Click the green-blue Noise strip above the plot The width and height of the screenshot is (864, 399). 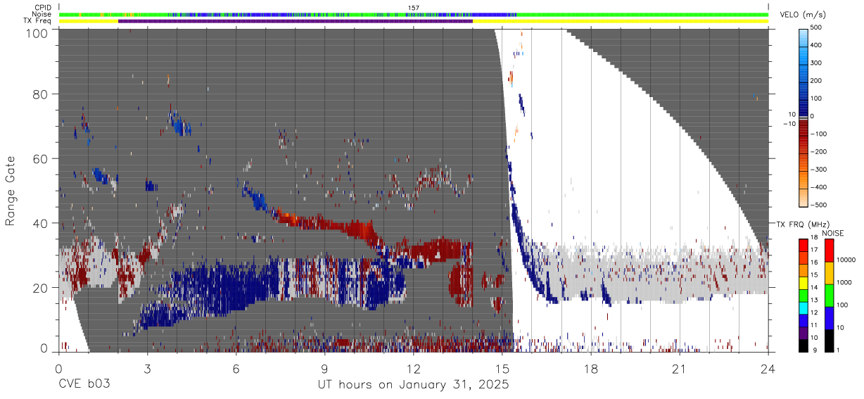tap(414, 14)
